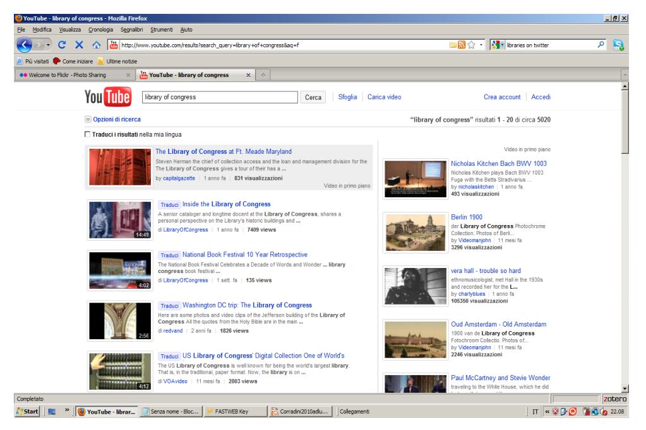This screenshot has width=646, height=430.
Task: Open the Ultime notizie feed bookmark
Action: (117, 61)
